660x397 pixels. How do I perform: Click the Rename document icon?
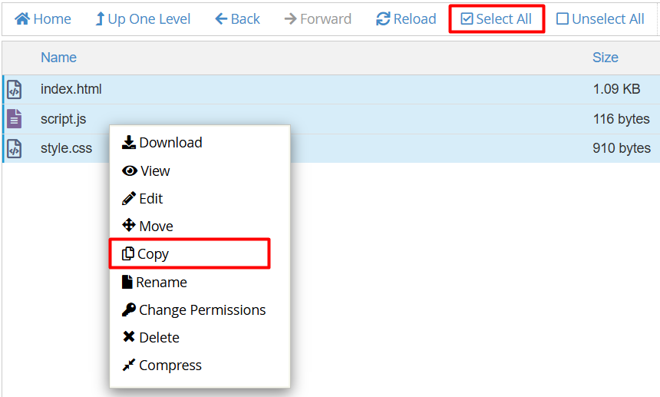click(127, 282)
